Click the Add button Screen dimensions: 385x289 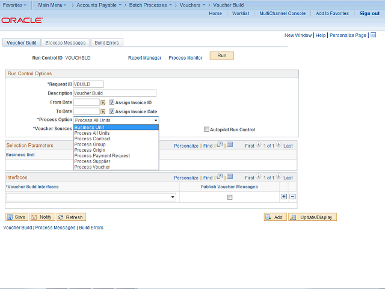276,217
